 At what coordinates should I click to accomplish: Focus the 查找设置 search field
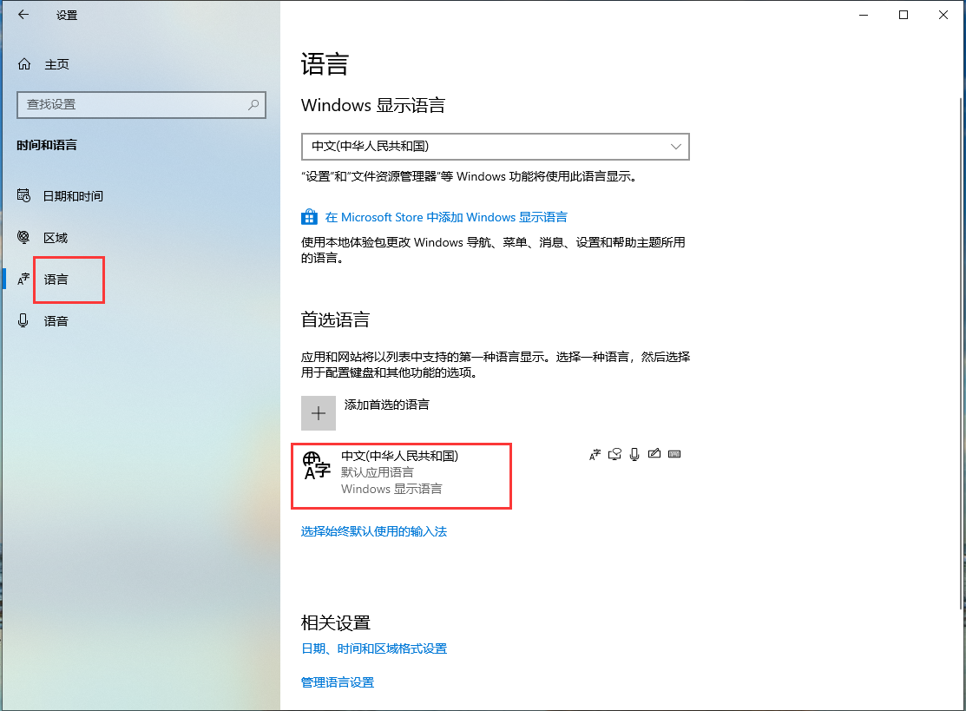(x=141, y=105)
